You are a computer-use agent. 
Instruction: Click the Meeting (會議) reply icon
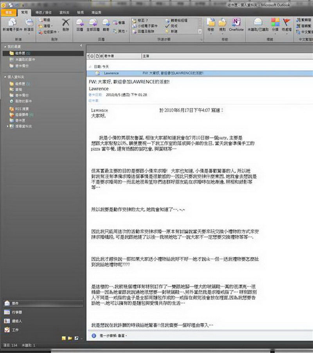[115, 23]
